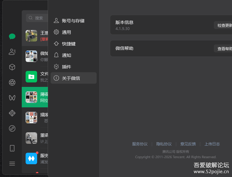
Task: Open the blue 服务 notification chat
Action: pyautogui.click(x=35, y=158)
